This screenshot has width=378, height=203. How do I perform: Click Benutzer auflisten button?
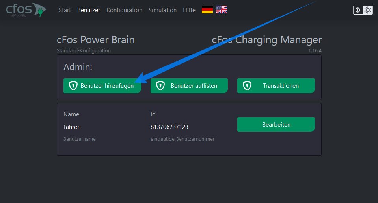[189, 86]
